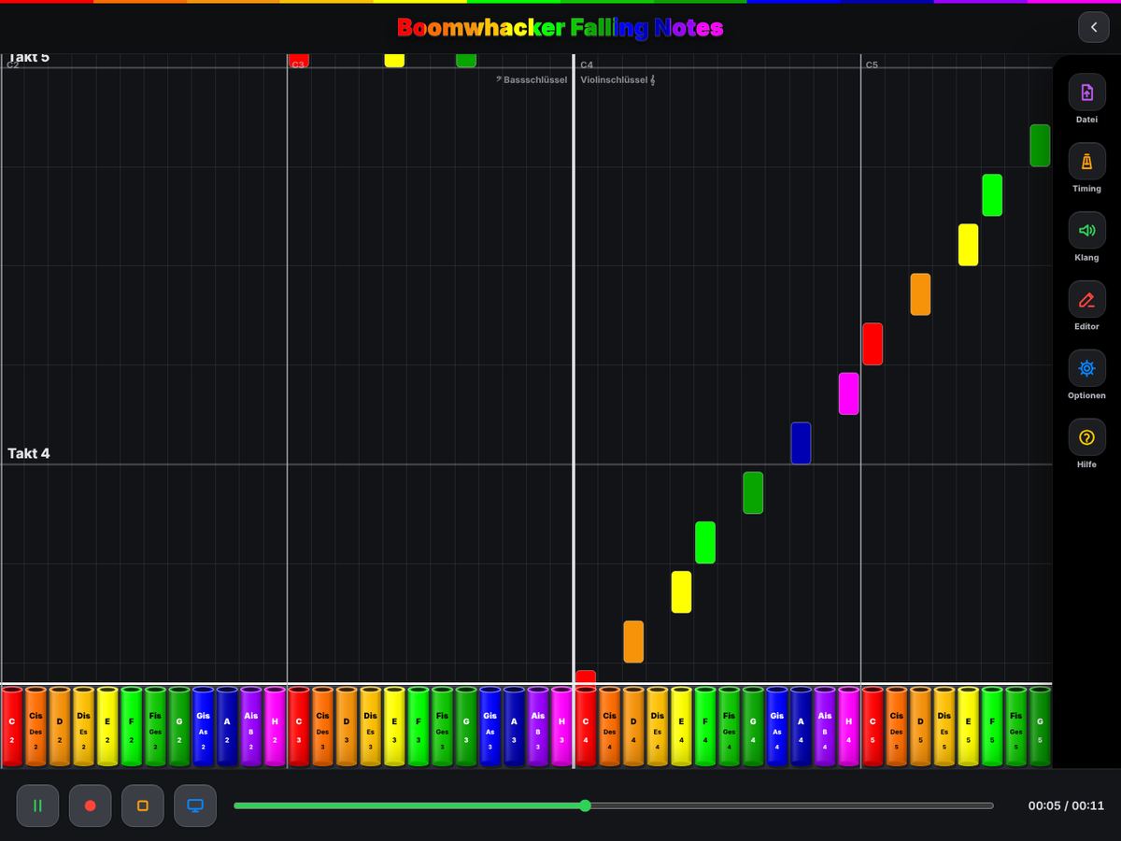Click the falling dark blue A4 note block
This screenshot has height=841, width=1121.
click(x=801, y=443)
